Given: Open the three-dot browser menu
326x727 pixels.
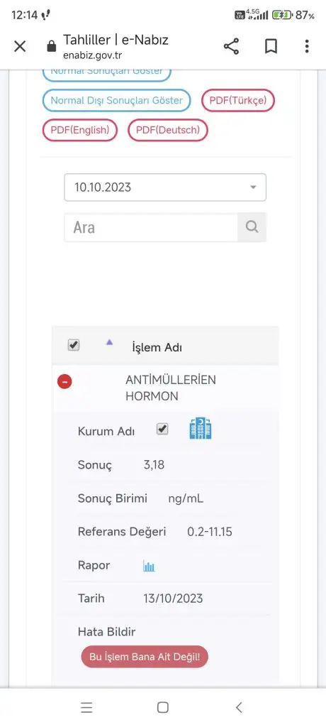Looking at the screenshot, I should (307, 46).
